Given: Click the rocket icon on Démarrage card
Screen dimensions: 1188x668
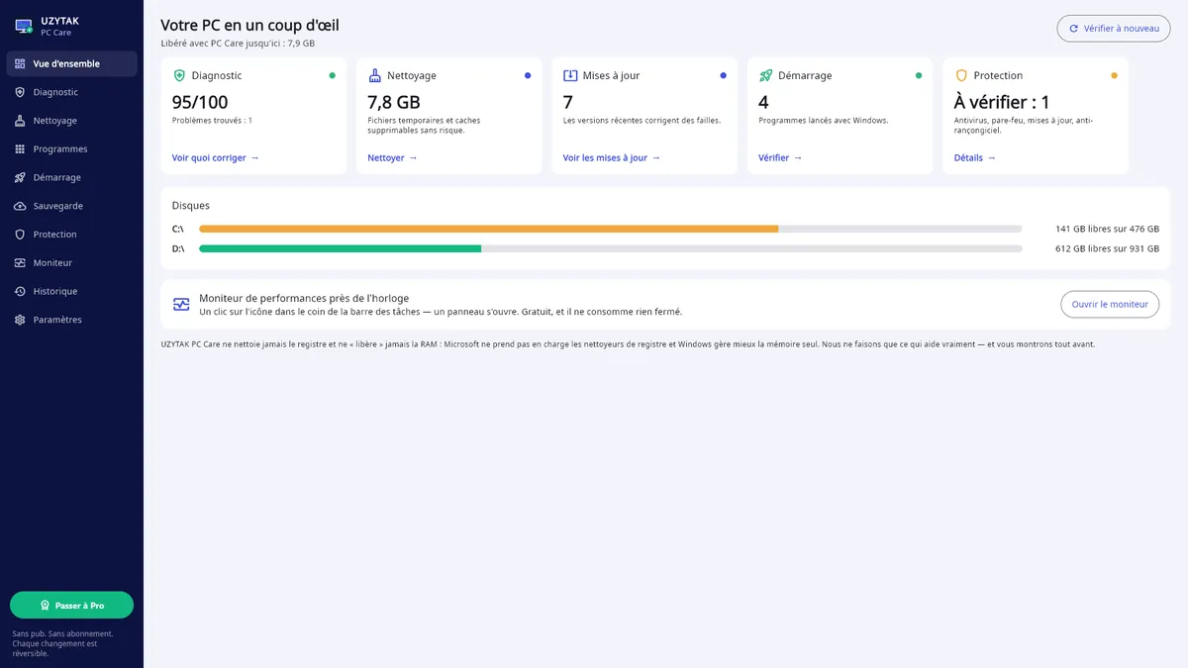Looking at the screenshot, I should point(765,75).
